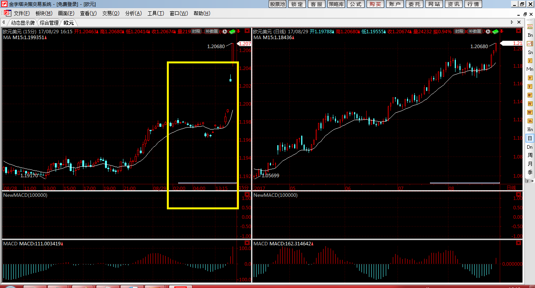
Task: Click the tab scroll-left arrow
Action: pos(4,23)
